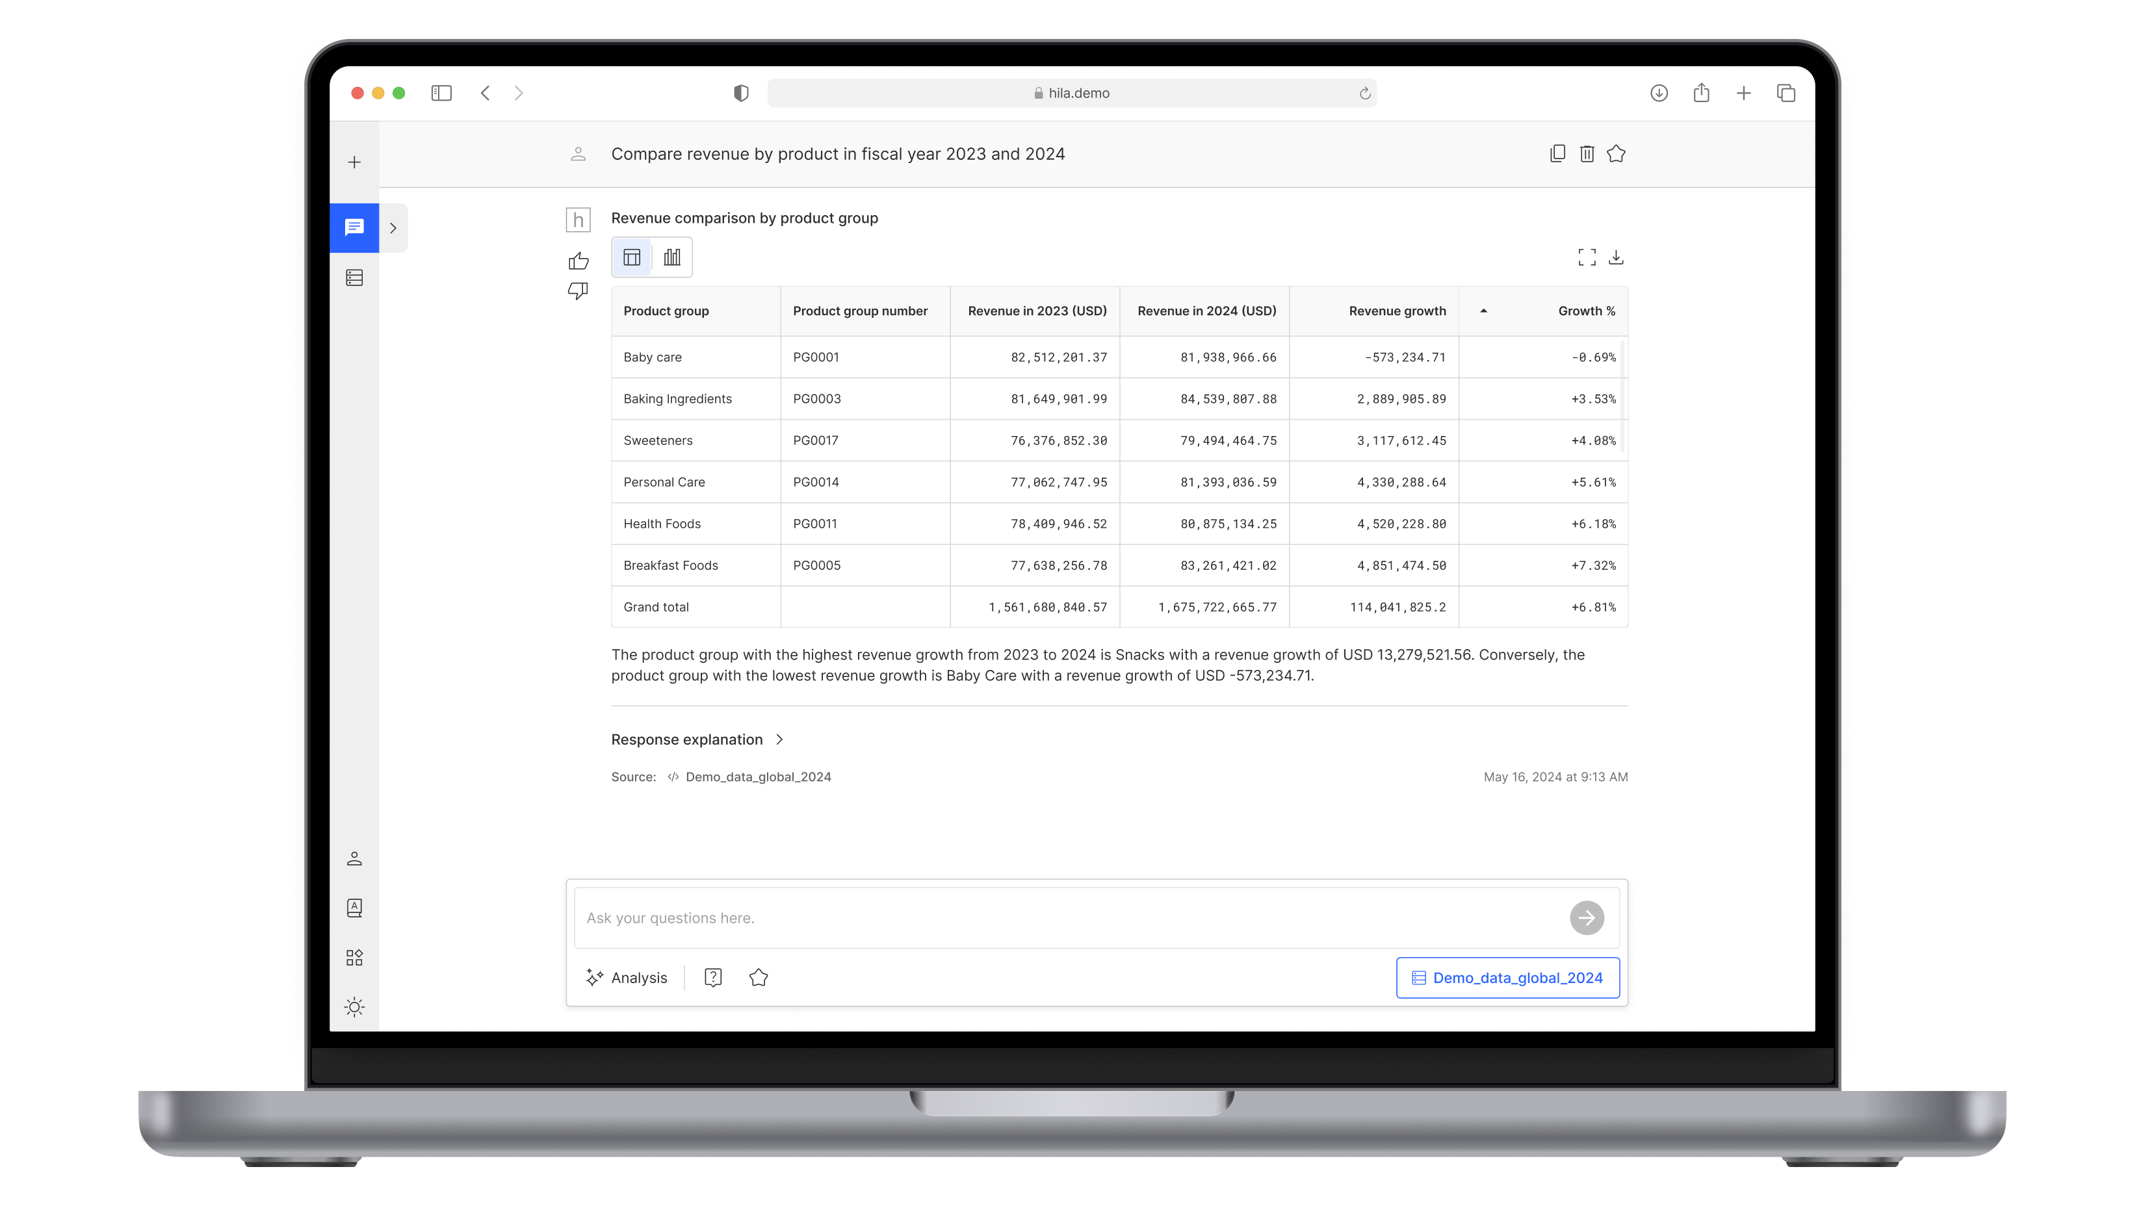Sort by the Growth % column arrow
The width and height of the screenshot is (2145, 1206).
click(x=1483, y=311)
